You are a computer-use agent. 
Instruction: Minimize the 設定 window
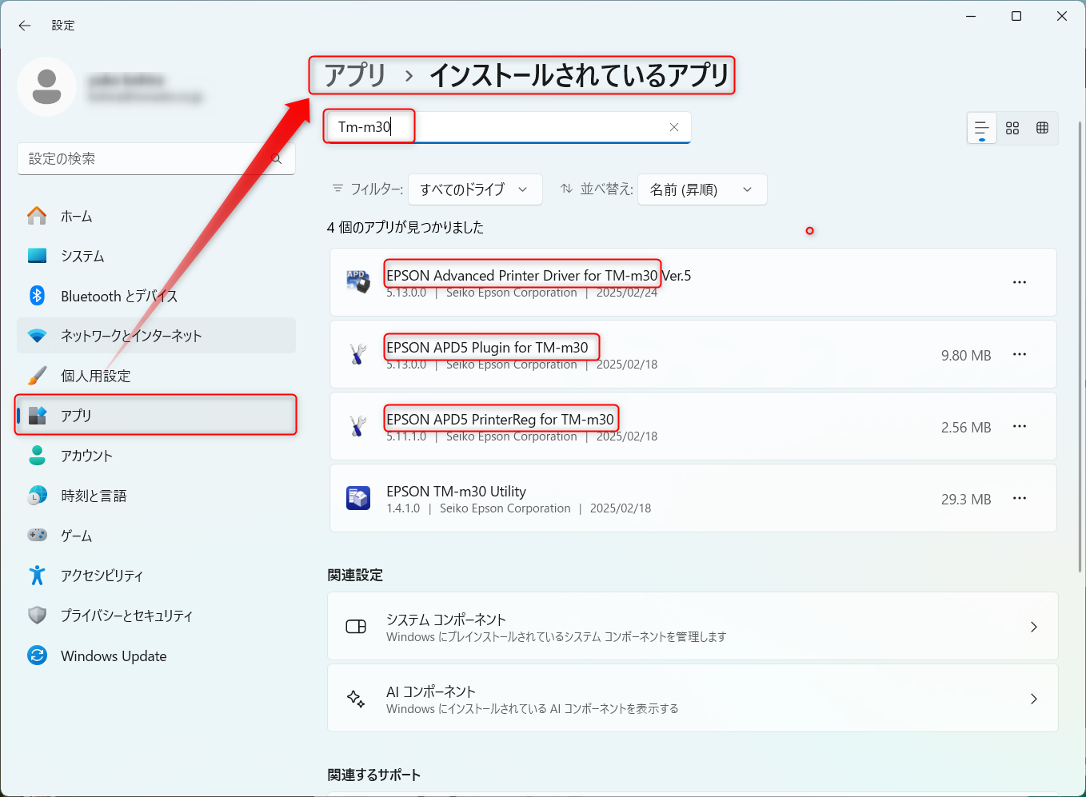point(971,16)
